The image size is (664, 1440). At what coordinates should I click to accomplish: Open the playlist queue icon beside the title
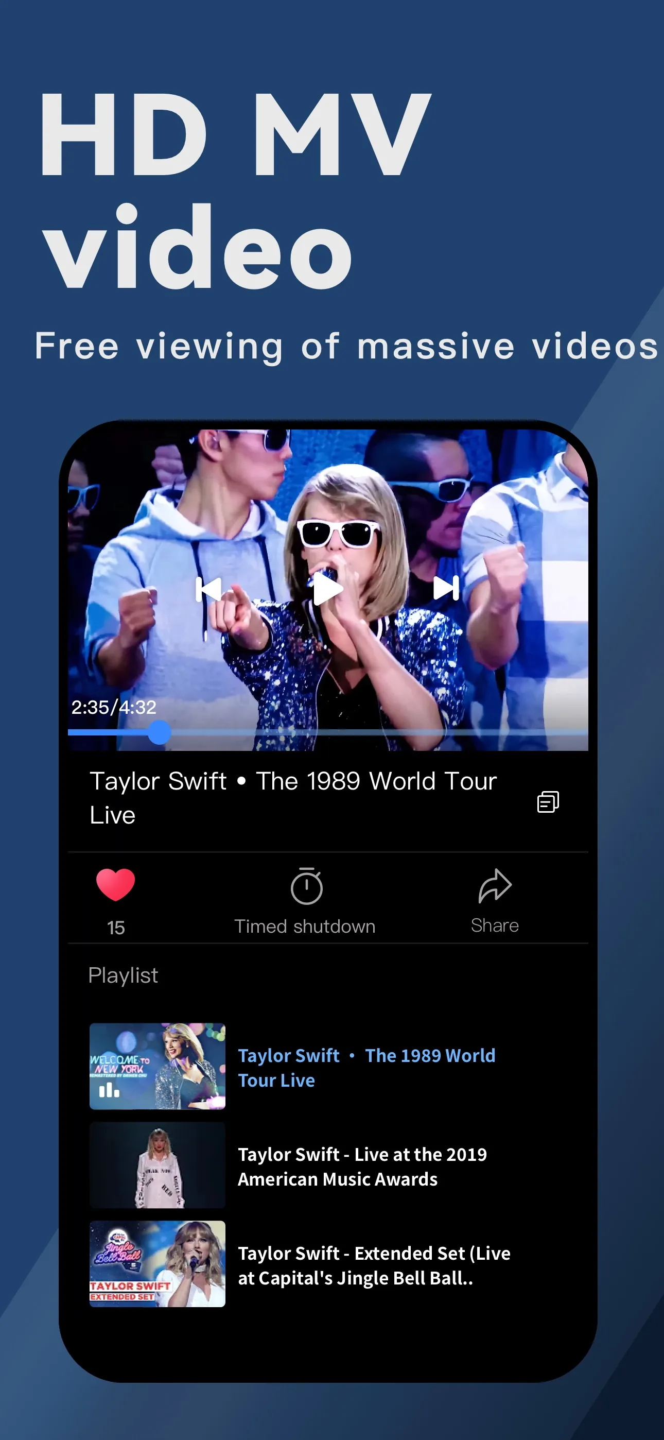click(x=548, y=801)
